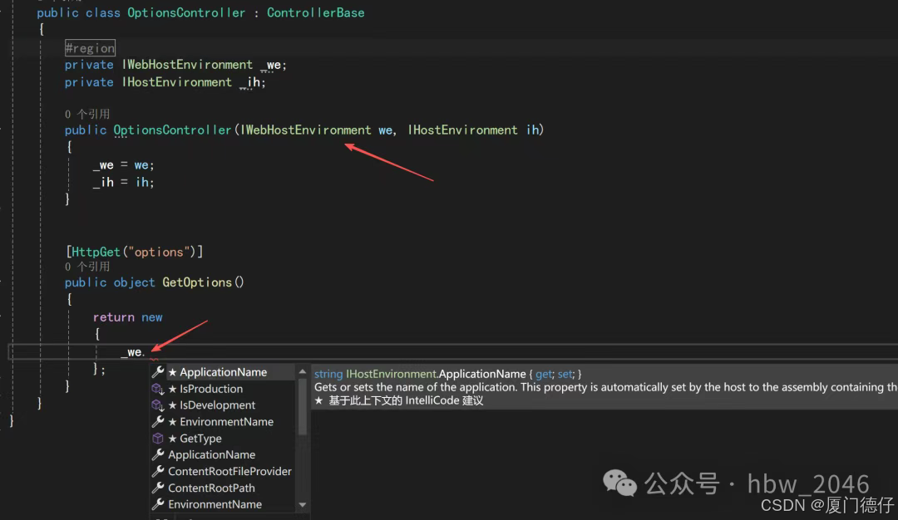Click the 'ih' constructor parameter

pyautogui.click(x=533, y=130)
